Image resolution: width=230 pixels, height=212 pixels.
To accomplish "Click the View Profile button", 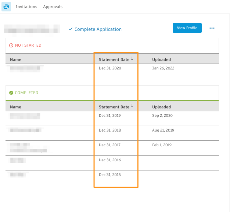I will [x=187, y=28].
